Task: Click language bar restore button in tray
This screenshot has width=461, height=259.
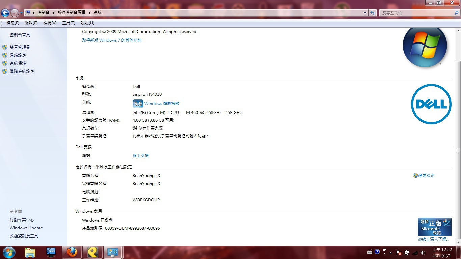Action: [x=384, y=250]
